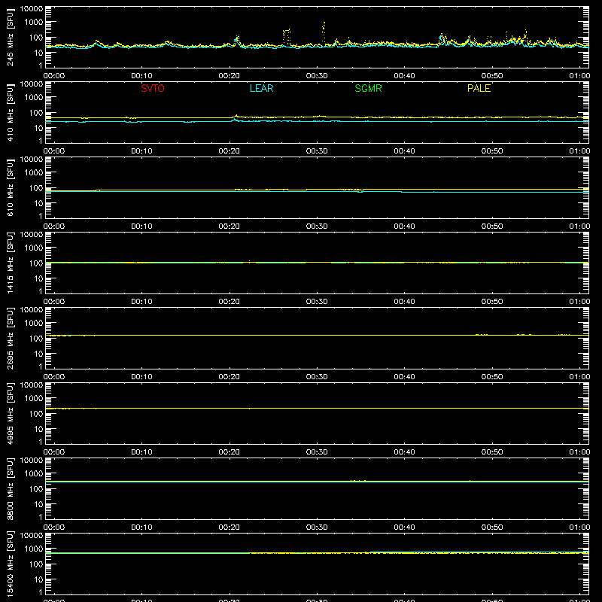Click the 610 MHz [SFU] axis label

[x=11, y=187]
